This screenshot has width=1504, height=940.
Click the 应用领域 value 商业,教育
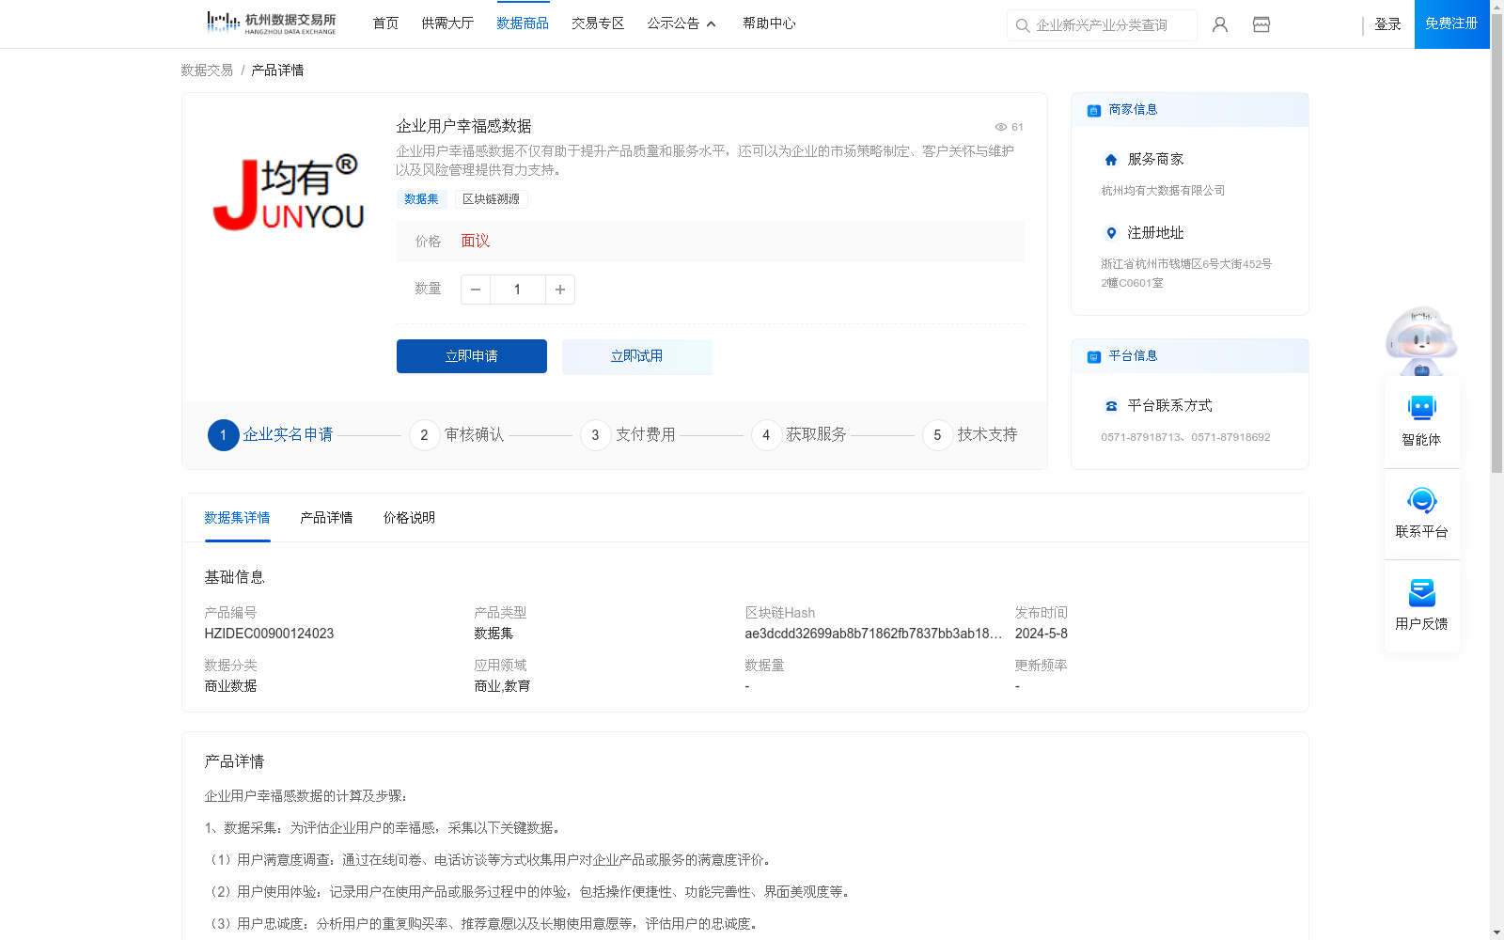point(502,686)
